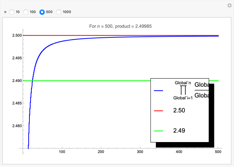Click the 200 x-axis tick label
Screen dimensions: 234x167
pos(101,152)
